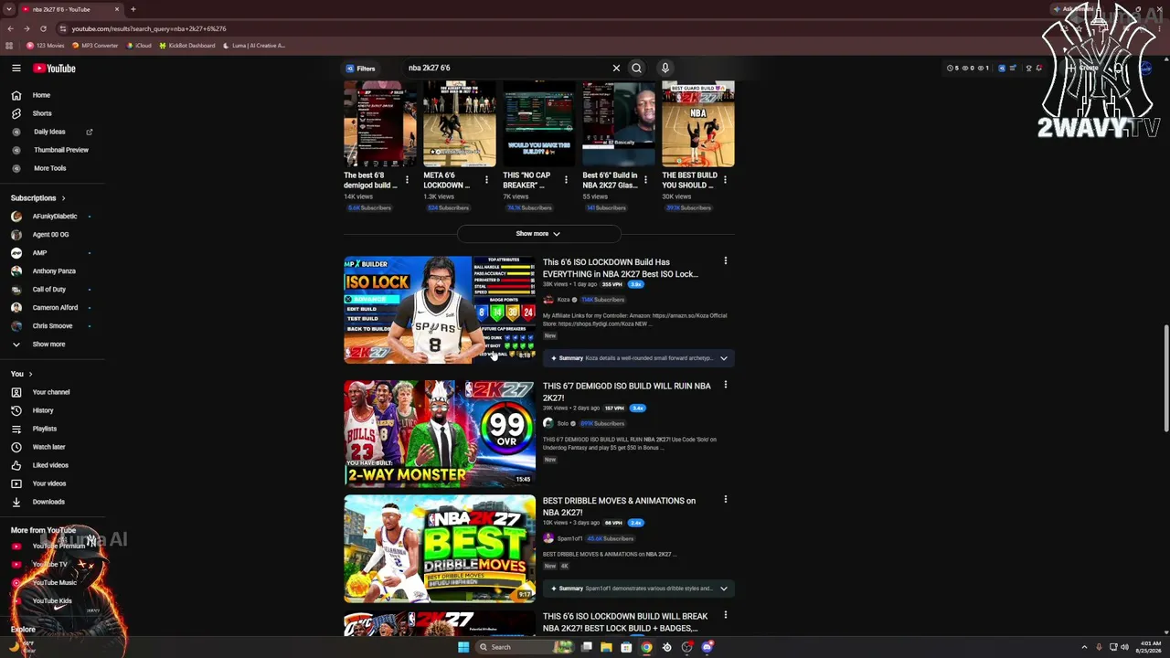1170x658 pixels.
Task: Run search with magnifying glass button
Action: point(637,68)
